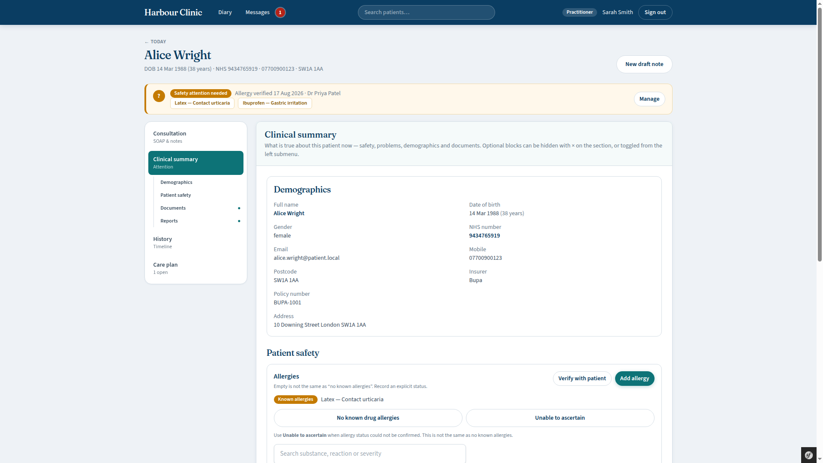Click the Full name value Alice Wright
Image resolution: width=823 pixels, height=463 pixels.
pyautogui.click(x=289, y=213)
